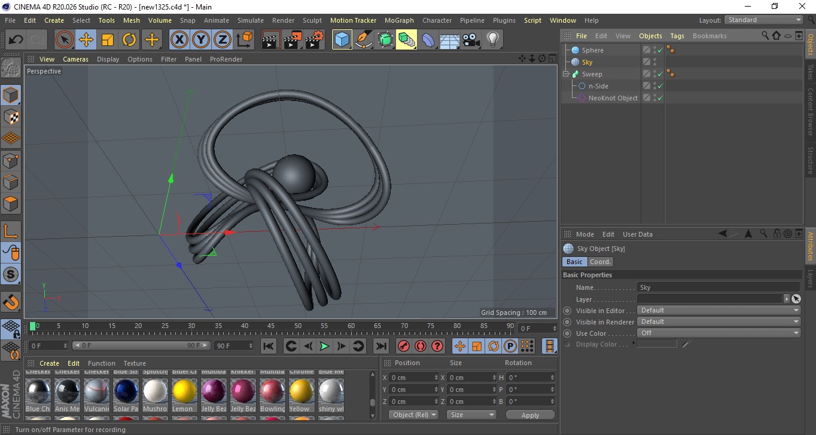Image resolution: width=816 pixels, height=435 pixels.
Task: Switch to Coord. tab
Action: [x=600, y=262]
